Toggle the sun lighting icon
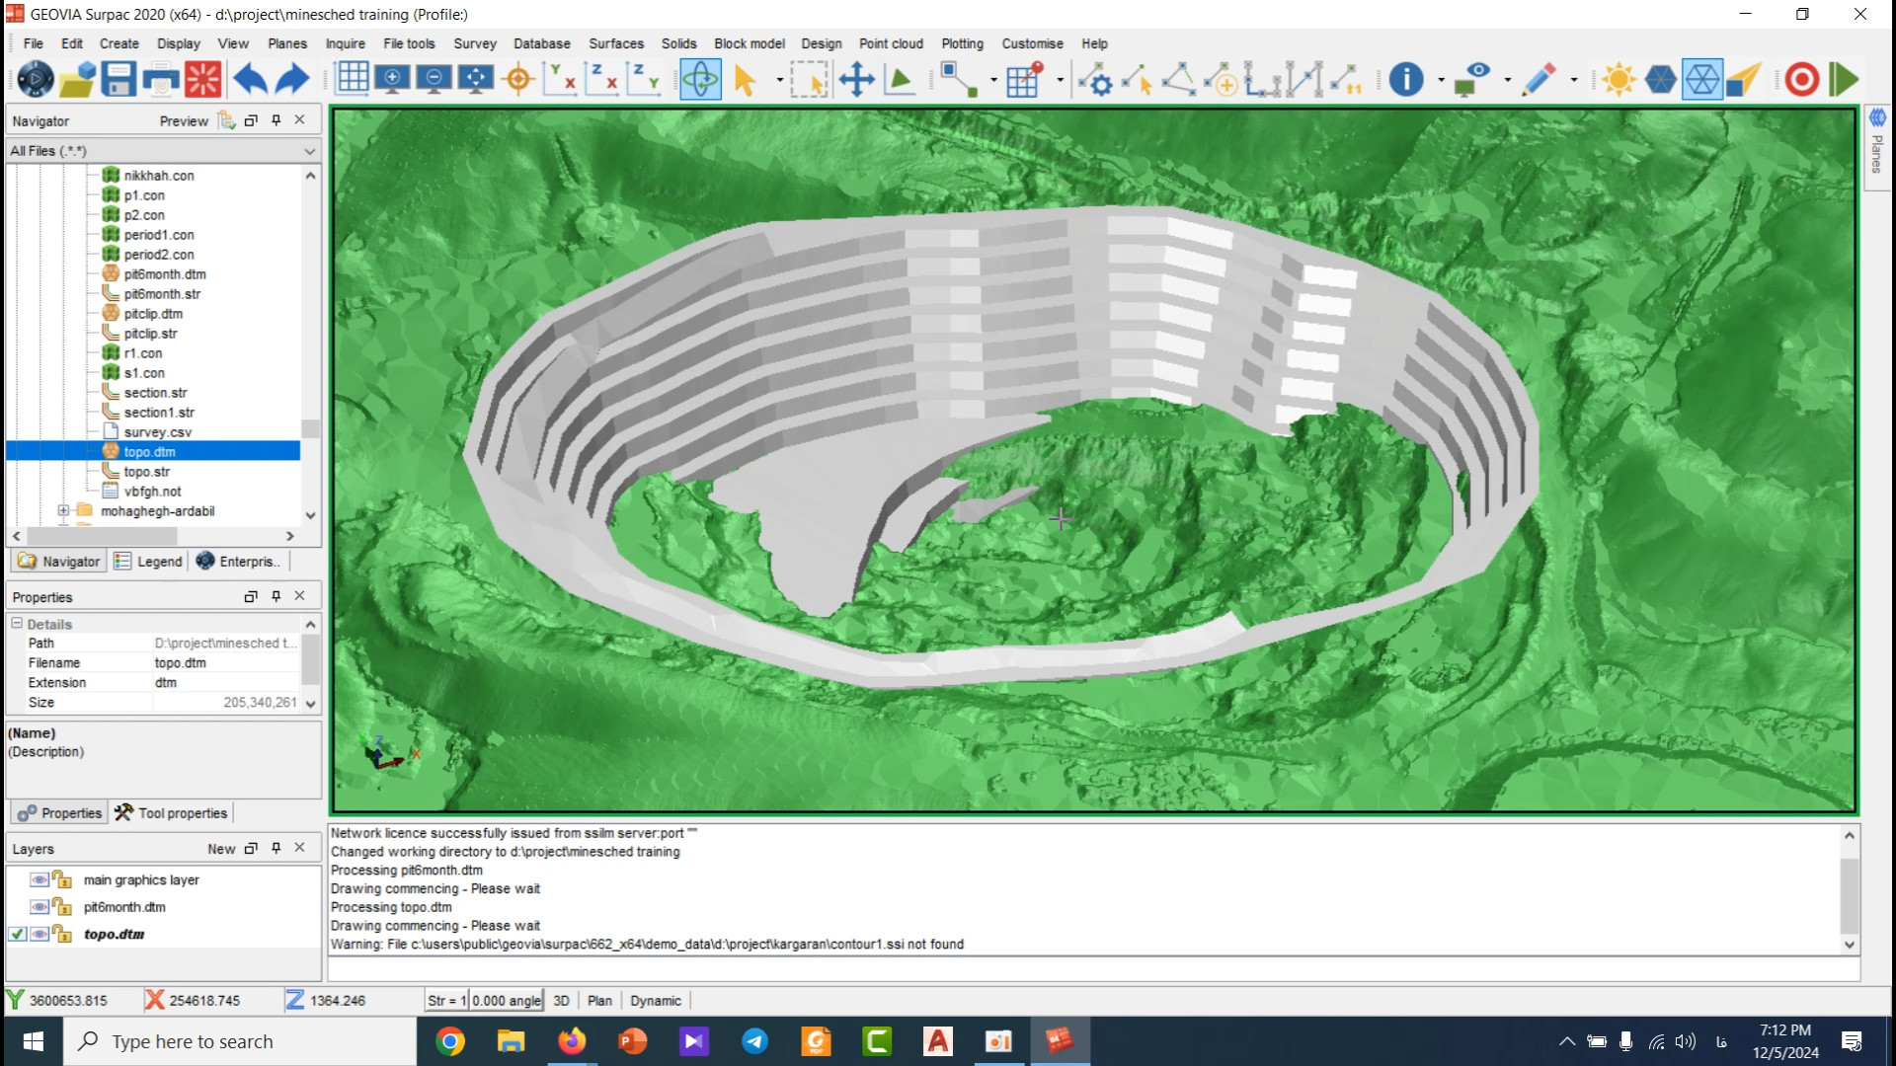 1619,79
